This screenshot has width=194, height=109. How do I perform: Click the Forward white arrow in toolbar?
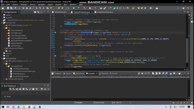click(x=151, y=8)
